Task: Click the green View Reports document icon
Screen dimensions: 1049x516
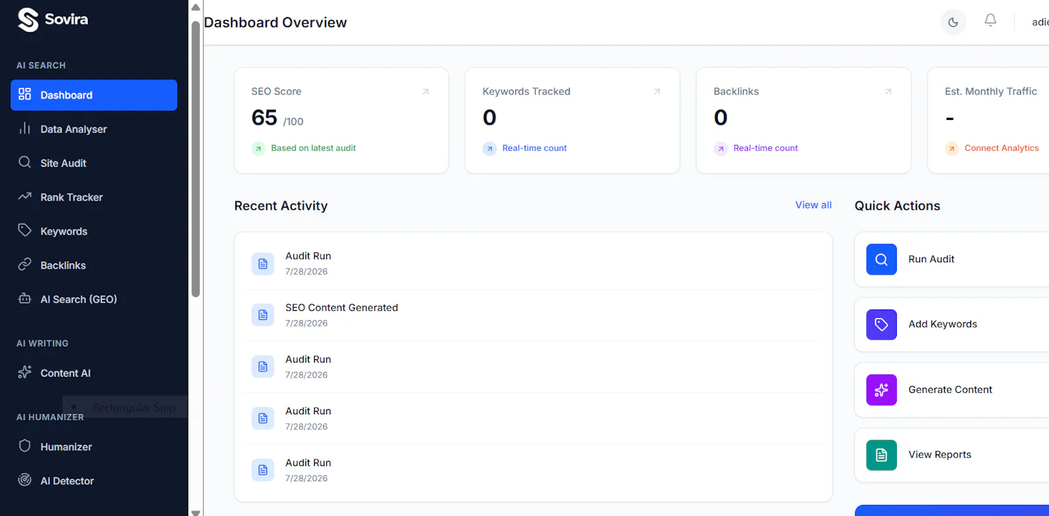Action: [x=881, y=455]
